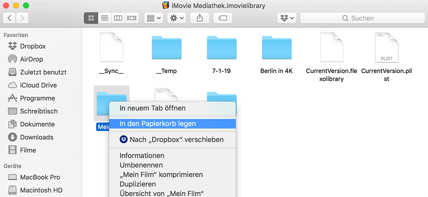This screenshot has width=428, height=197.
Task: Switch to list view mode
Action: tap(104, 18)
